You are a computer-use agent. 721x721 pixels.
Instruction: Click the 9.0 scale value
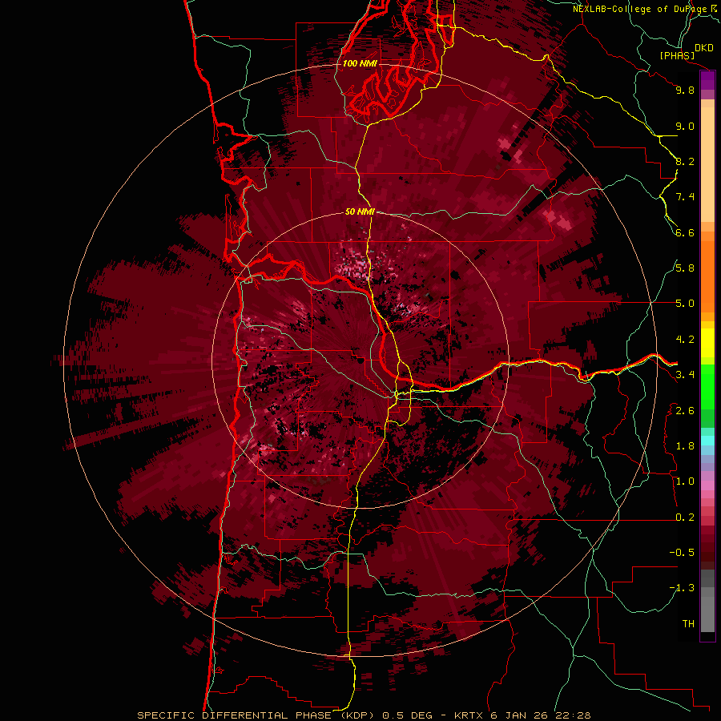tap(685, 126)
